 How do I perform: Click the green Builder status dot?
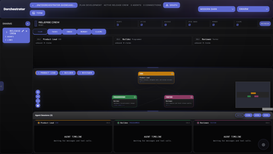tap(118, 123)
